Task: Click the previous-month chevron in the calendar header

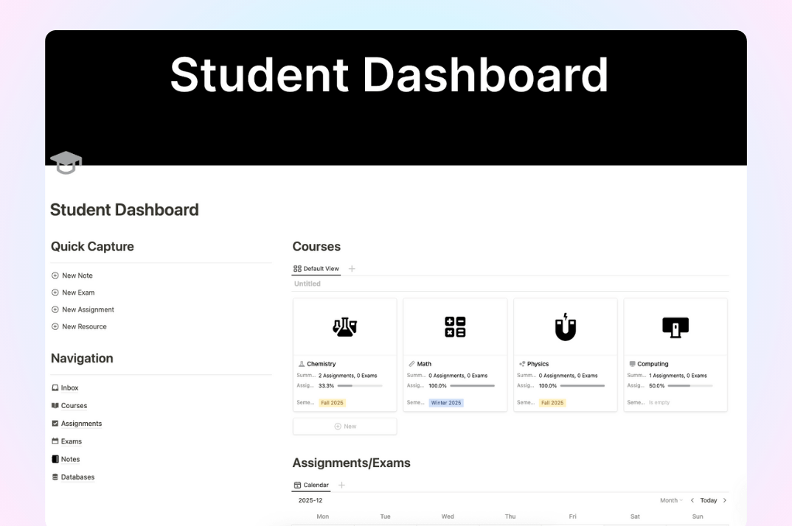Action: click(692, 500)
